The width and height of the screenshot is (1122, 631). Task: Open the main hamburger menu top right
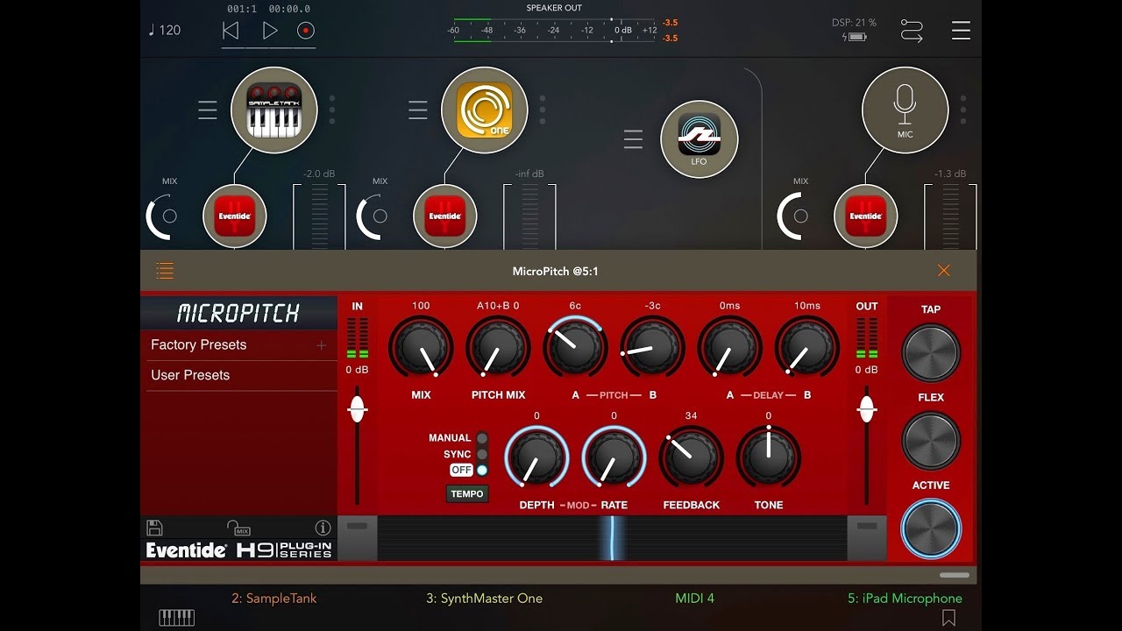[x=961, y=31]
